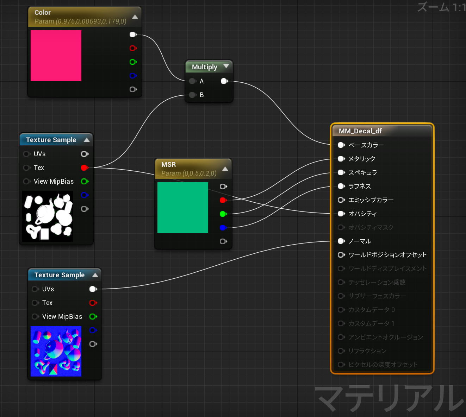Click the メタリック input pin on MM_Decal_df
The height and width of the screenshot is (417, 466).
click(x=341, y=159)
